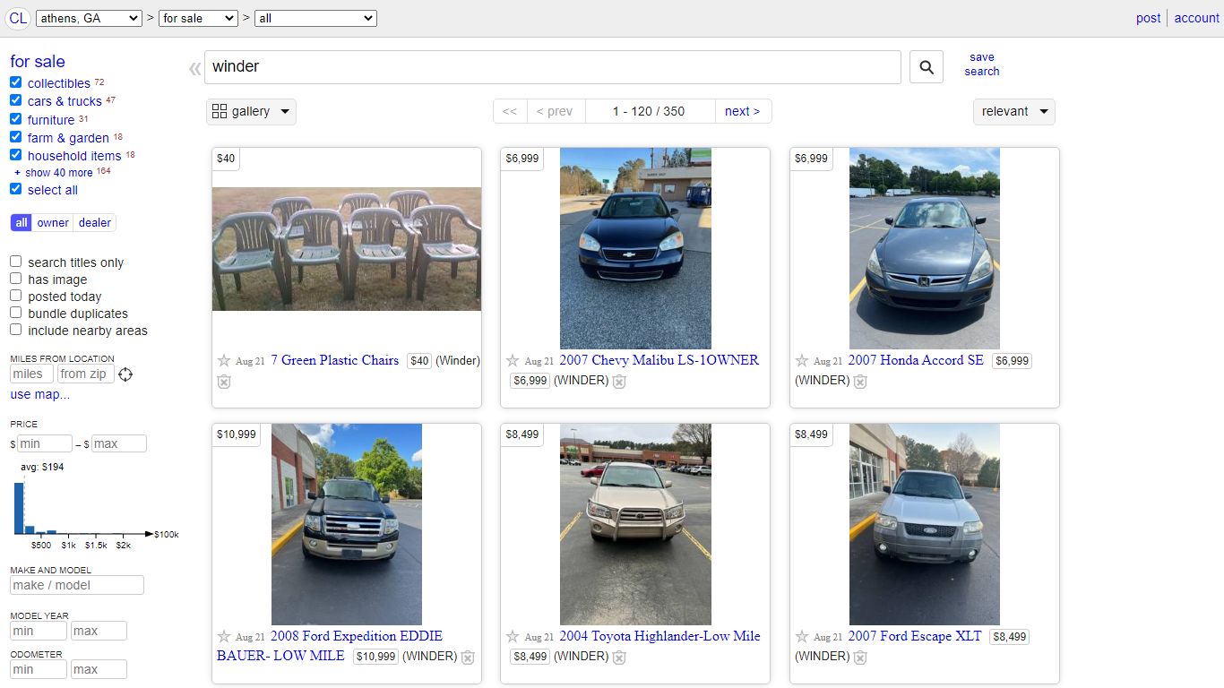Expand show 40 more categories
This screenshot has width=1224, height=688.
coord(59,173)
